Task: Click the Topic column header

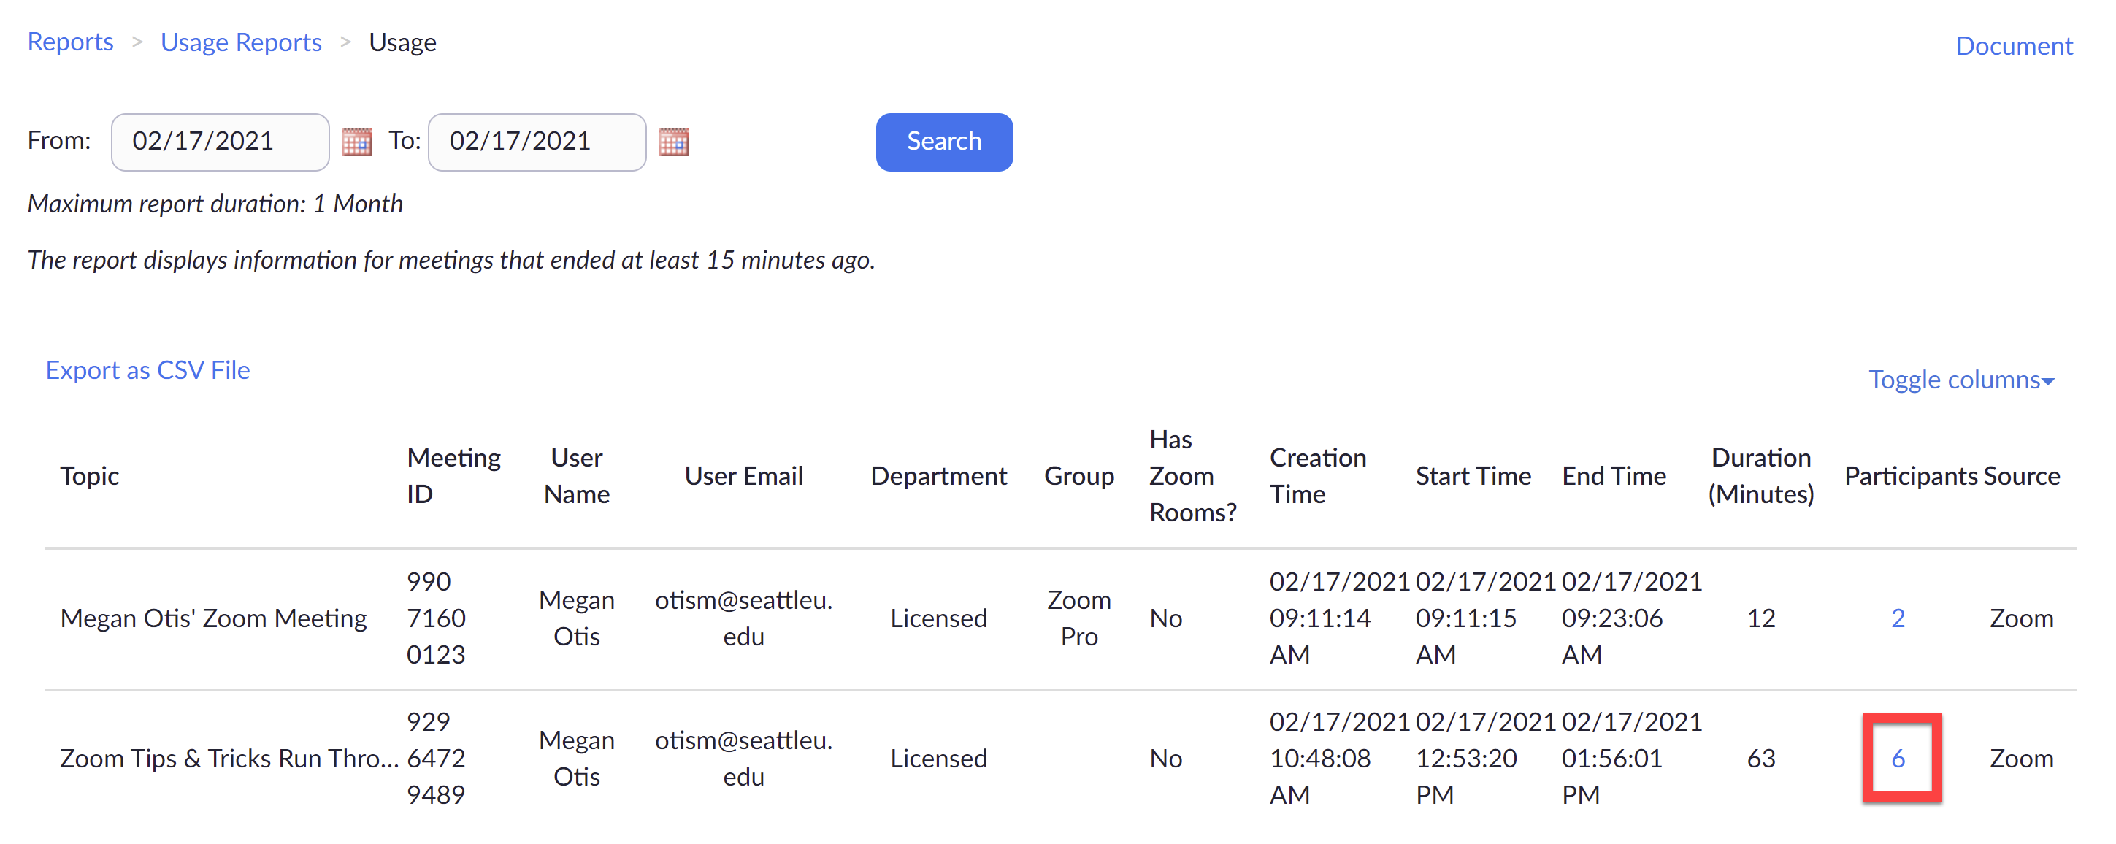Action: pos(90,475)
